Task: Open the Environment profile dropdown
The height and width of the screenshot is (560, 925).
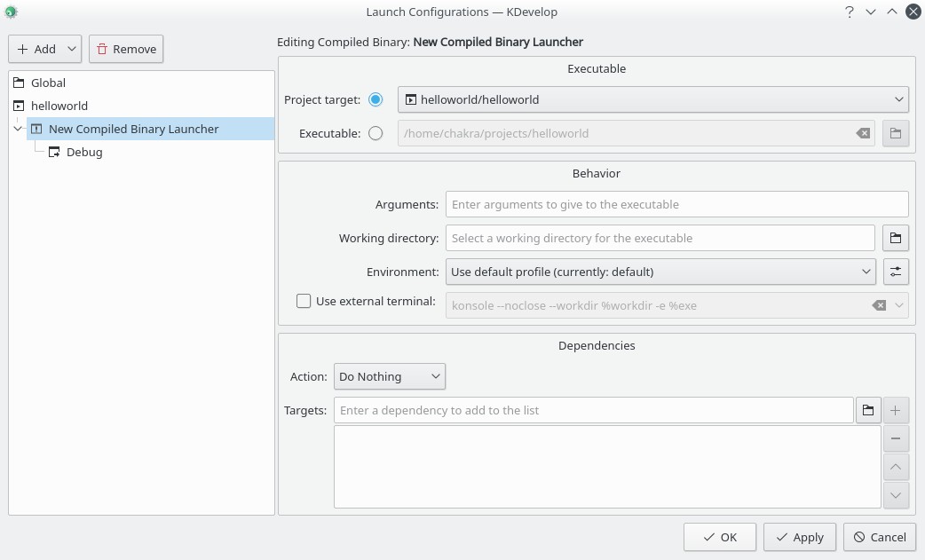Action: coord(660,272)
